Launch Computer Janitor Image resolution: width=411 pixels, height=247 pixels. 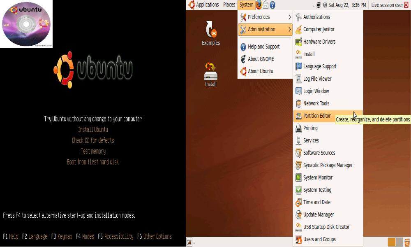coord(328,29)
